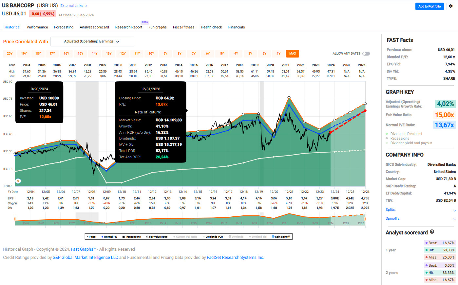
Task: Open the Fiscal fitness tab
Action: (183, 27)
